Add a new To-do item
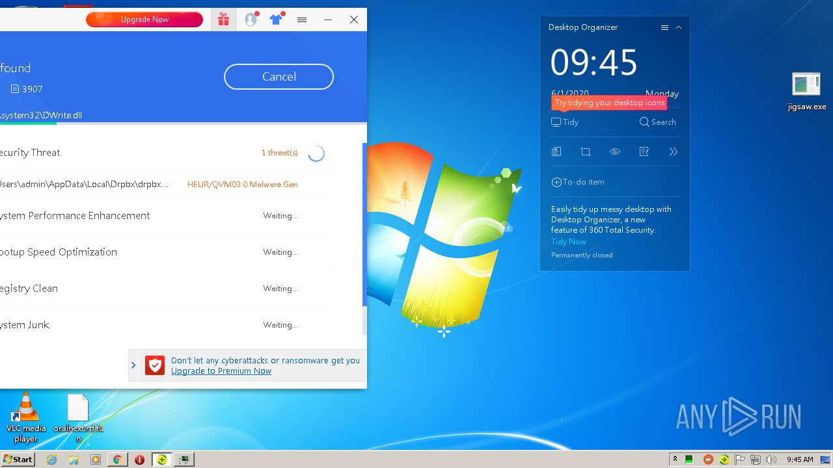 [578, 182]
